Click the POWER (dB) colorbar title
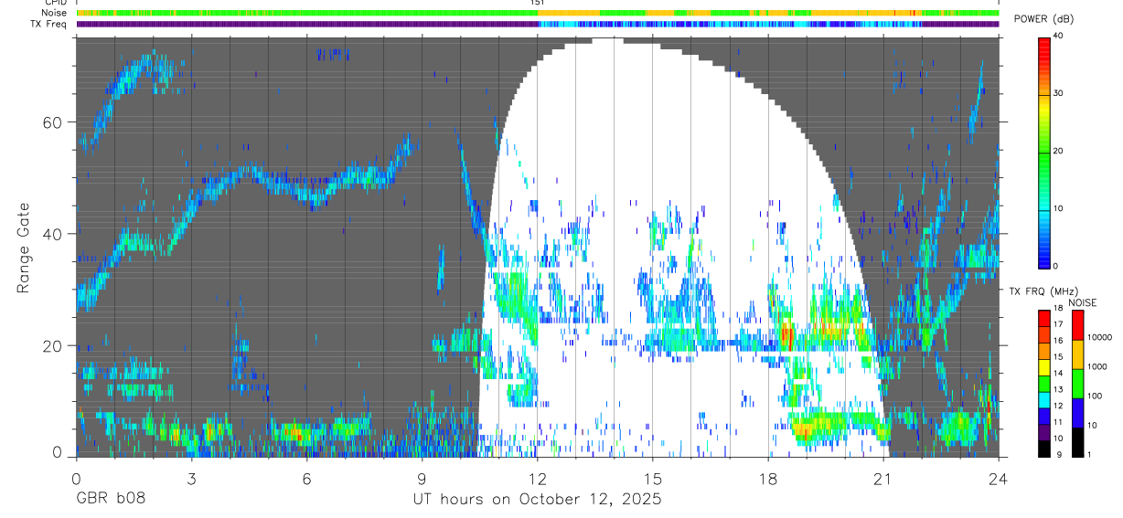Image resolution: width=1123 pixels, height=518 pixels. [1043, 19]
